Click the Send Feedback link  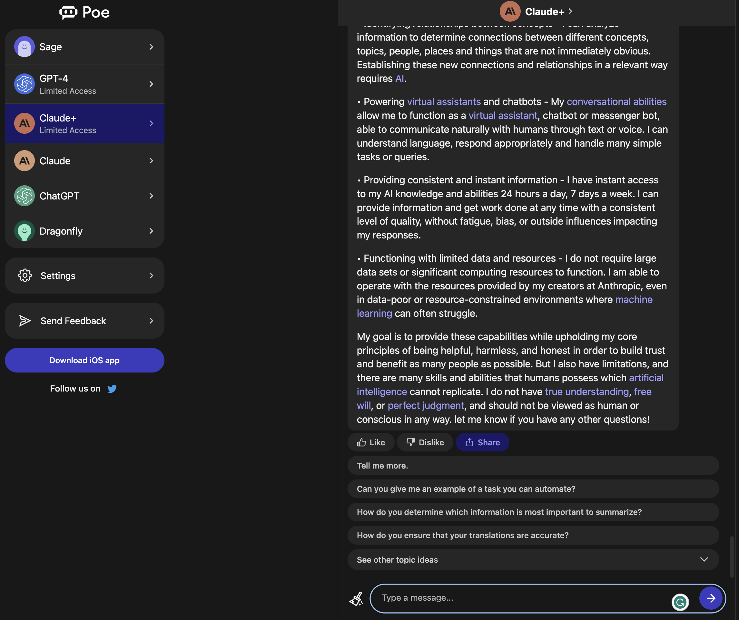tap(84, 320)
